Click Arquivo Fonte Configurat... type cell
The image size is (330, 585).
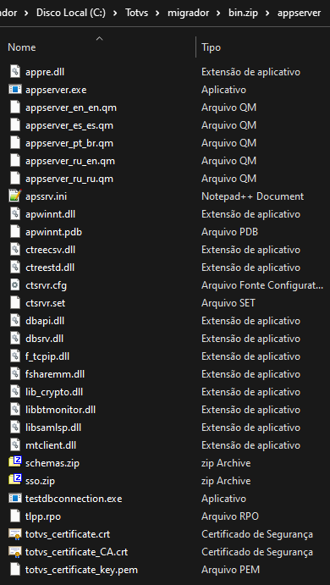tap(262, 285)
